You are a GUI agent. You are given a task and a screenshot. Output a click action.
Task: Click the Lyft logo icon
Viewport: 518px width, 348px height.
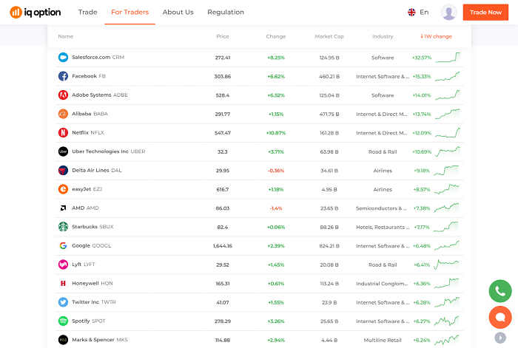point(63,265)
